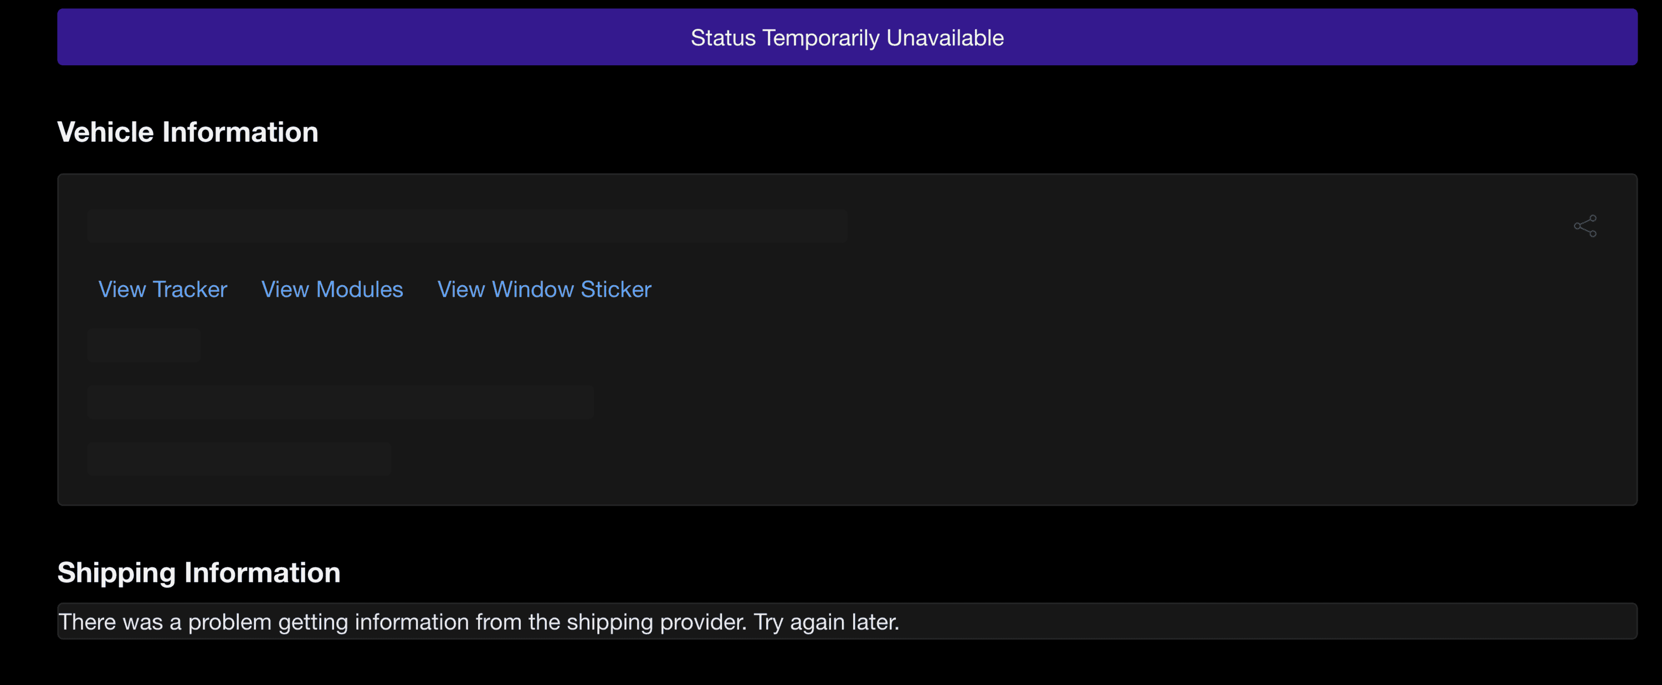Click the Shipping Information heading
This screenshot has height=685, width=1662.
tap(199, 573)
